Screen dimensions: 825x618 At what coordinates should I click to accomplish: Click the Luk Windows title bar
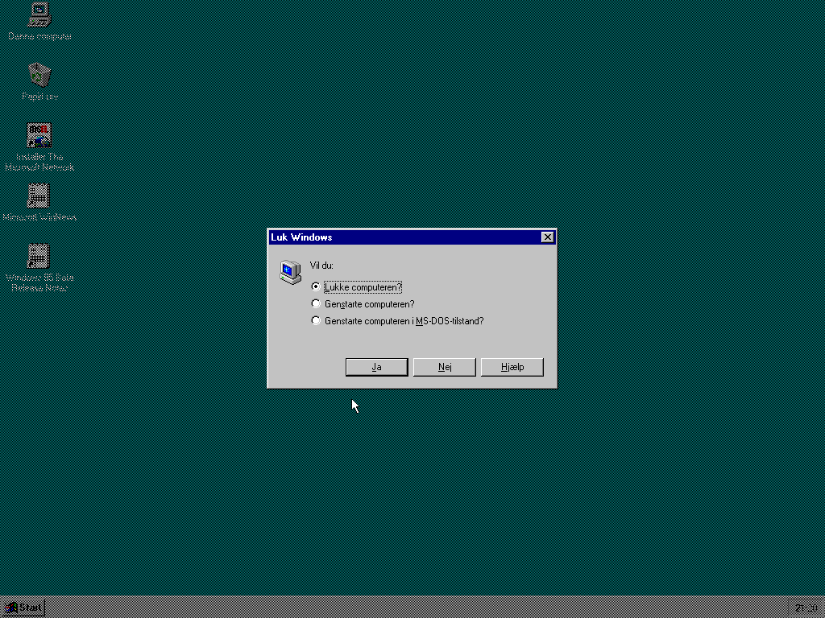tap(405, 237)
